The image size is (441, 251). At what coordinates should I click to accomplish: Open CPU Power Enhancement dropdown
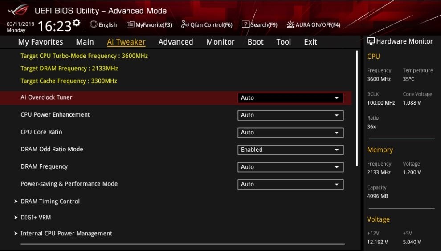pos(290,115)
